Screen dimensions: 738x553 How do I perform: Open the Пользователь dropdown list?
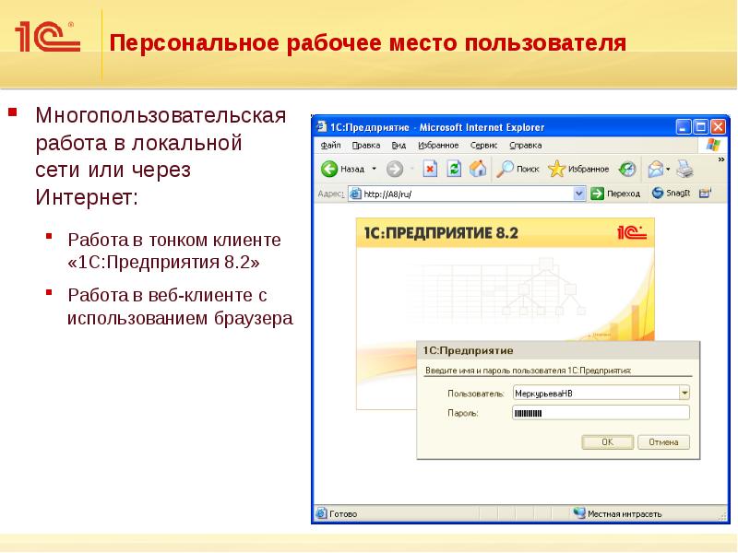(684, 393)
